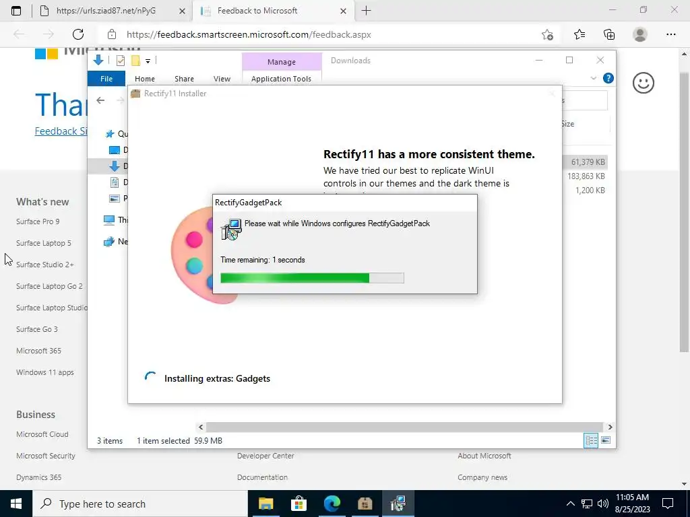
Task: Open network status tray icon
Action: 587,504
